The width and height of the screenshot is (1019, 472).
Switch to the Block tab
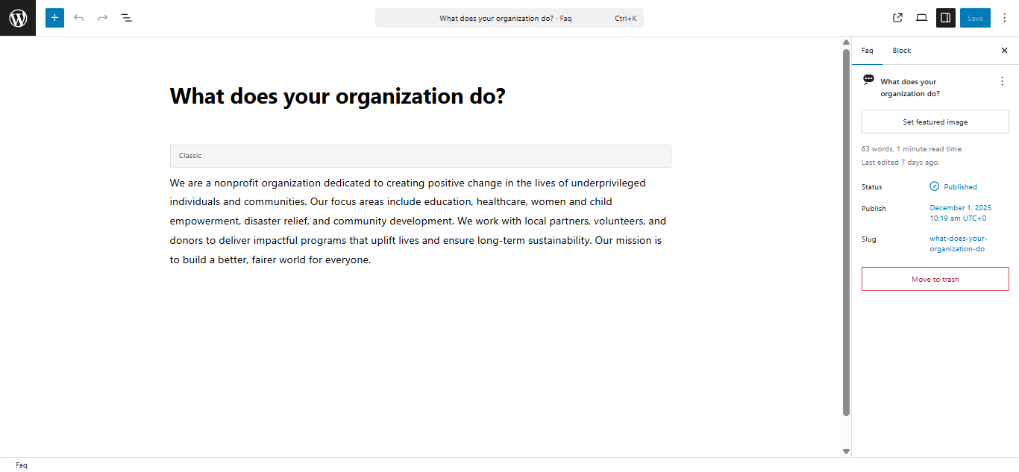coord(901,51)
